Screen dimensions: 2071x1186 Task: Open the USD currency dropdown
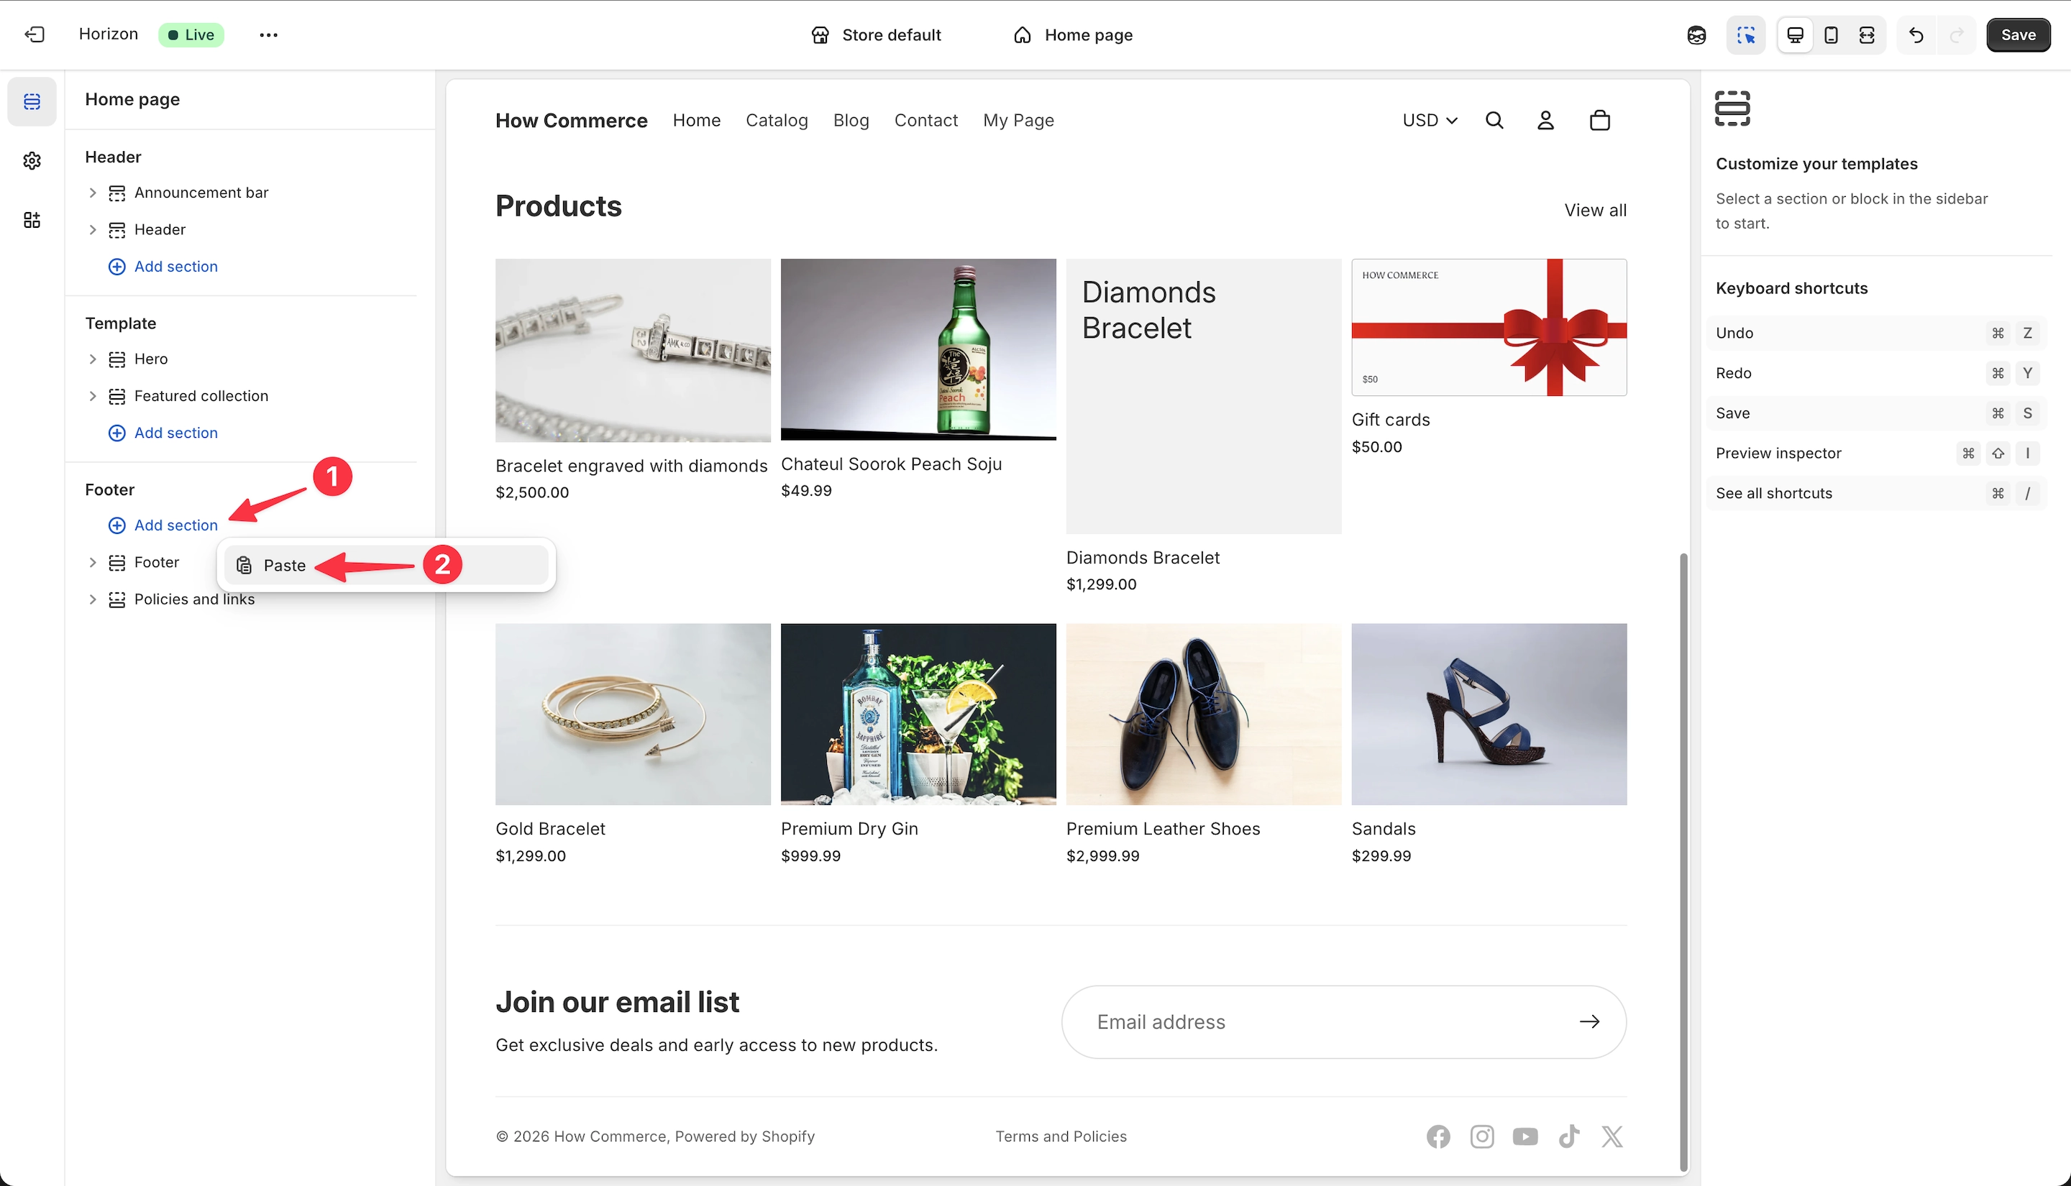[1430, 121]
